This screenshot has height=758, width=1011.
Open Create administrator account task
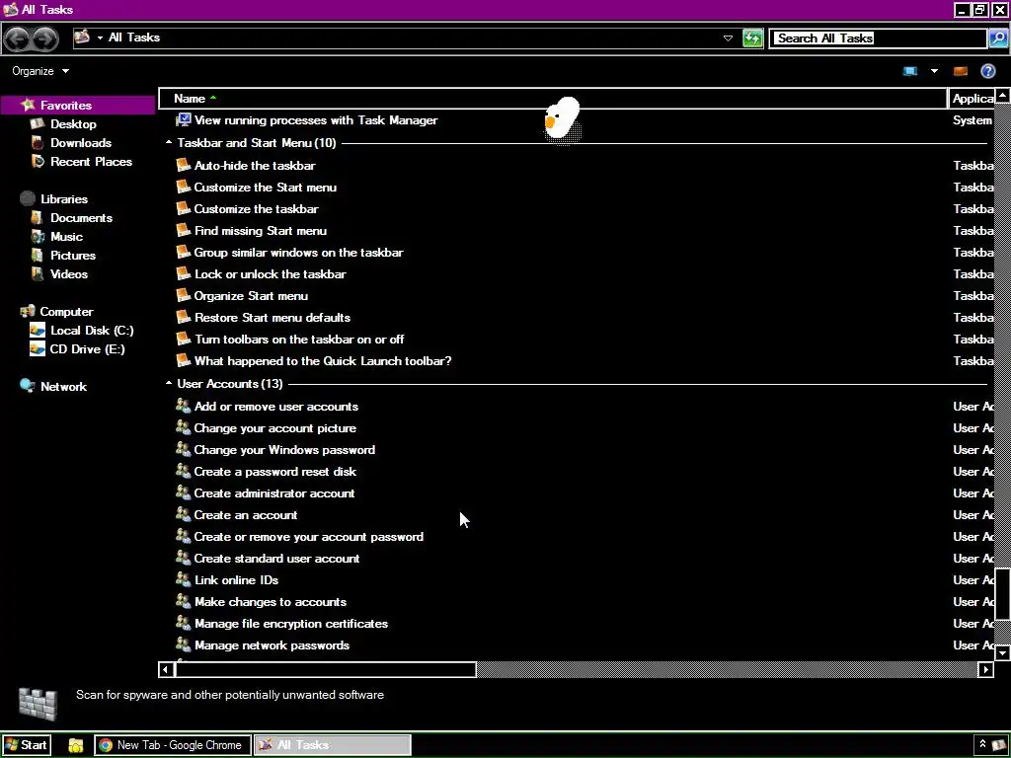tap(274, 493)
